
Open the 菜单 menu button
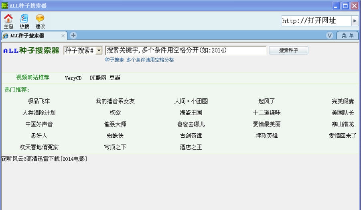(347, 35)
